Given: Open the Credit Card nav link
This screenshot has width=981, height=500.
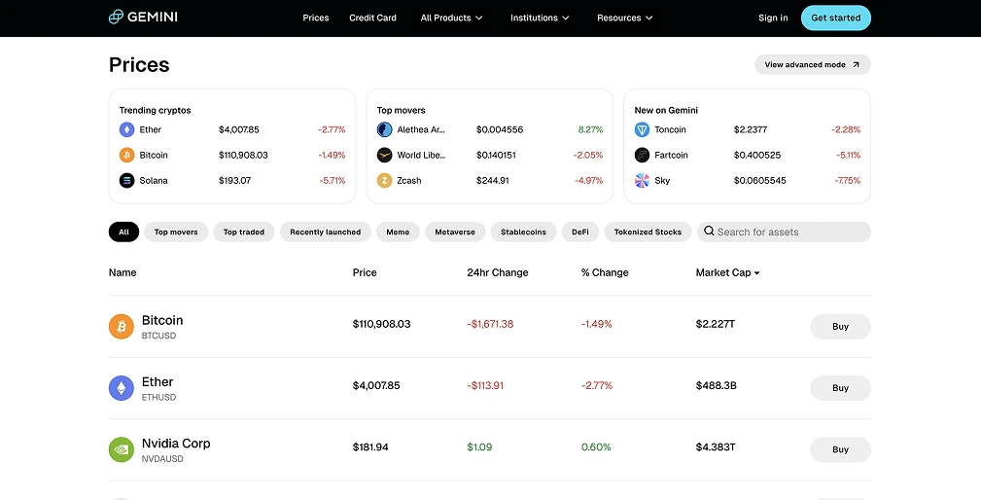Looking at the screenshot, I should tap(373, 18).
